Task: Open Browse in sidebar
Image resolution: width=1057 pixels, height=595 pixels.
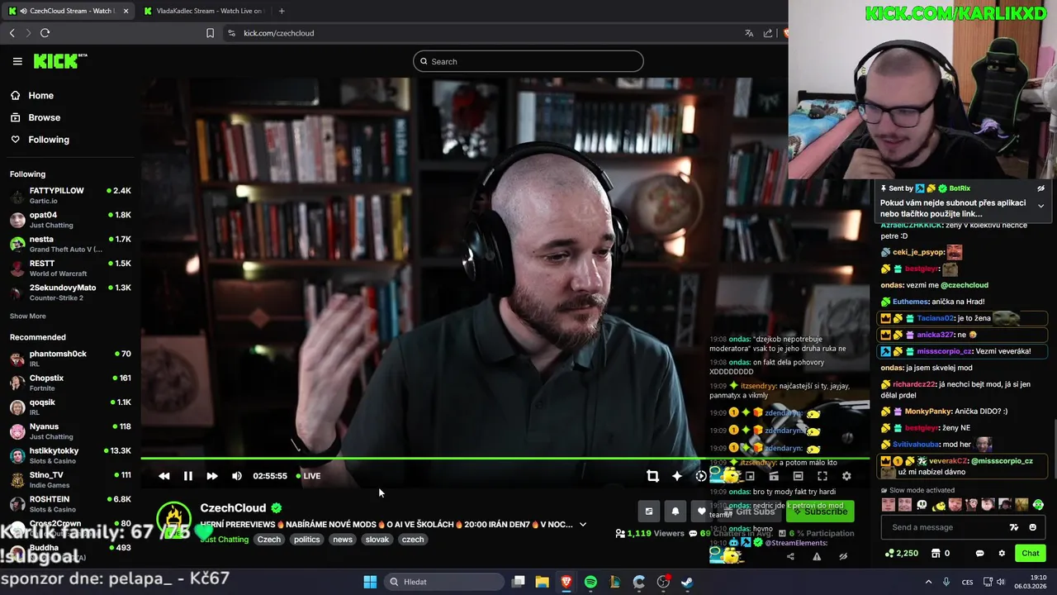Action: tap(36, 117)
